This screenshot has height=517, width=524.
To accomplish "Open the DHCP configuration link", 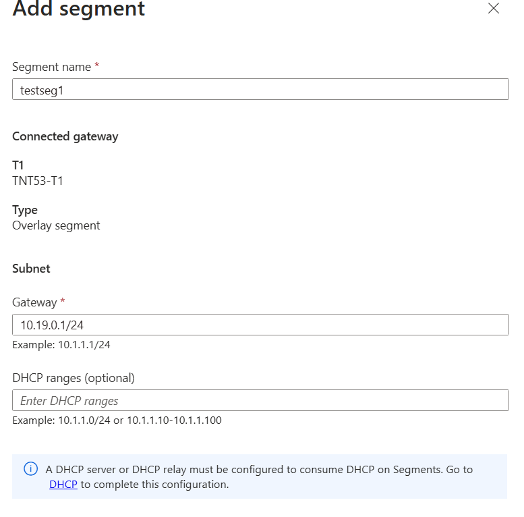I will click(63, 484).
